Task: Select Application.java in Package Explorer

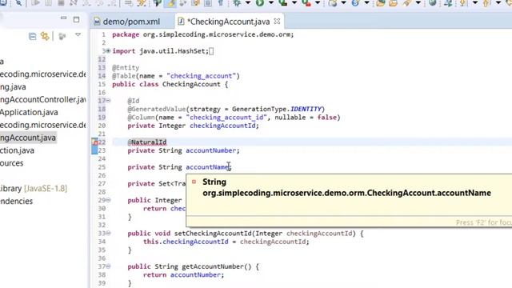Action: 29,112
